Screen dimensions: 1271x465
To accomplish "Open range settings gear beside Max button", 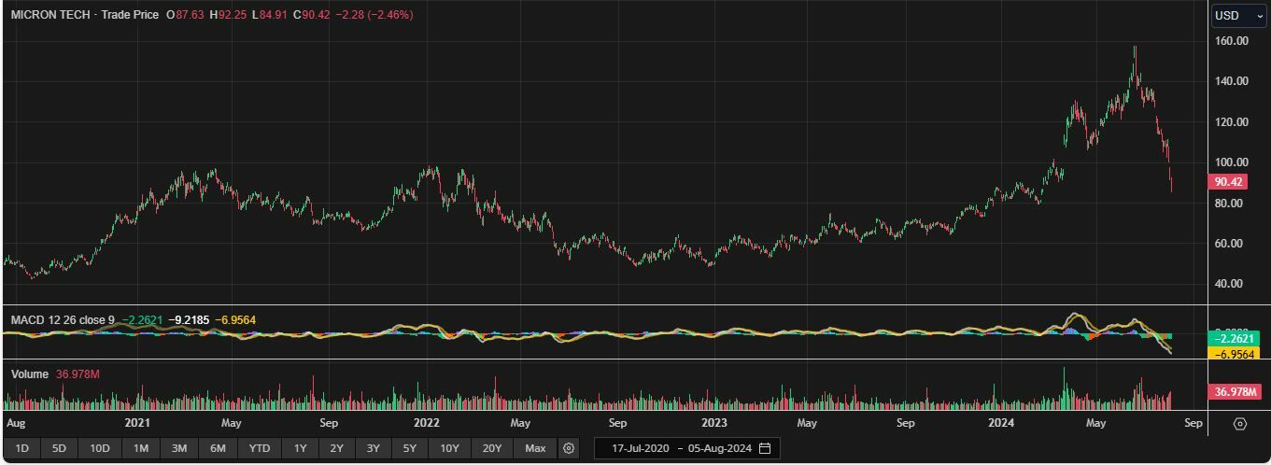I will point(568,448).
